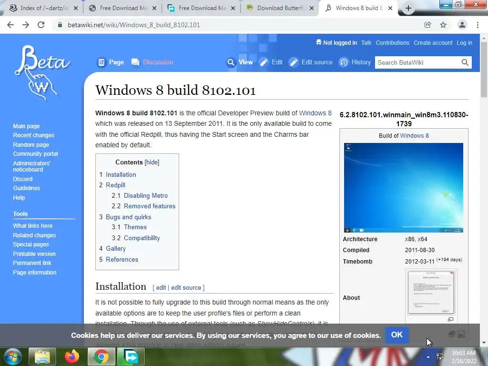Screen dimensions: 488x366
Task: Click the Discussion speech bubble icon
Action: (135, 62)
